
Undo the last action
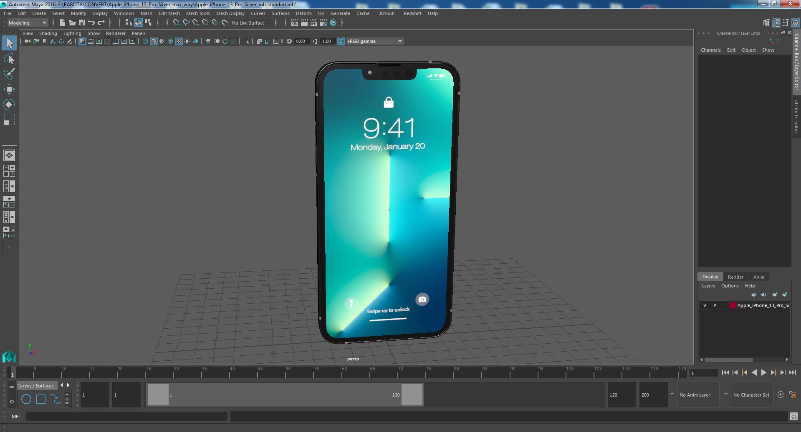coord(91,23)
